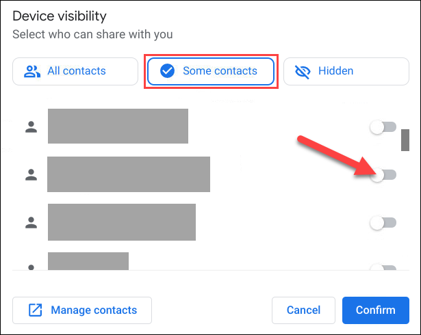Click the checkmark icon on Some contacts
Screen dimensions: 421x335
point(167,71)
